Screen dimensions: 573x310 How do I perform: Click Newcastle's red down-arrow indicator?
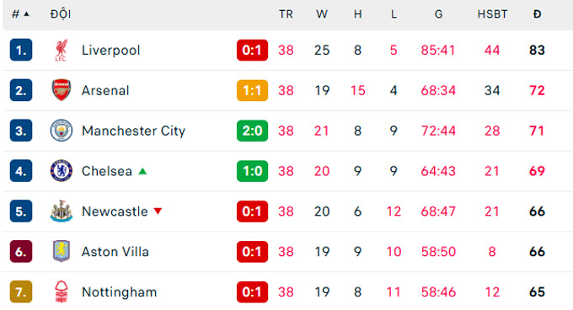pyautogui.click(x=158, y=211)
